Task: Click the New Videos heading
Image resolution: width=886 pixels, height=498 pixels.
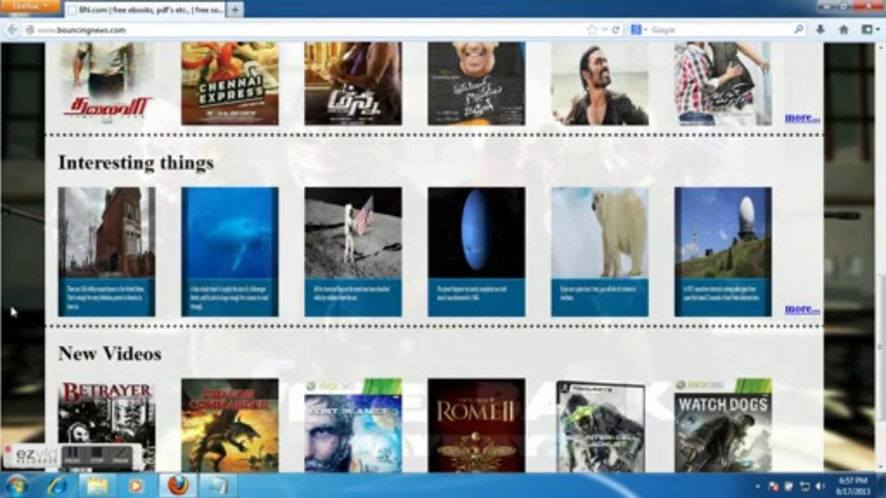Action: [x=109, y=353]
